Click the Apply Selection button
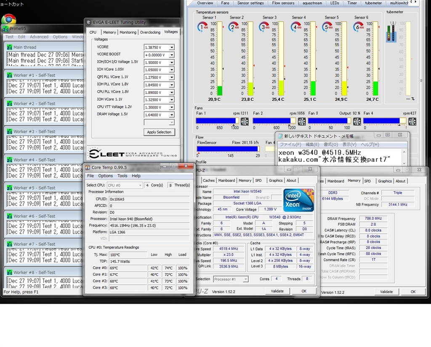This screenshot has height=347, width=431. tap(159, 132)
